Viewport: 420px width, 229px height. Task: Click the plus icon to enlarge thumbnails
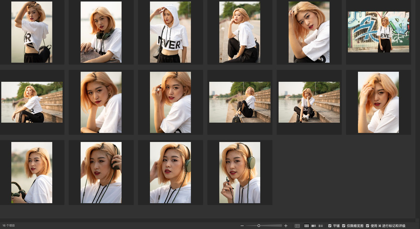(x=286, y=226)
